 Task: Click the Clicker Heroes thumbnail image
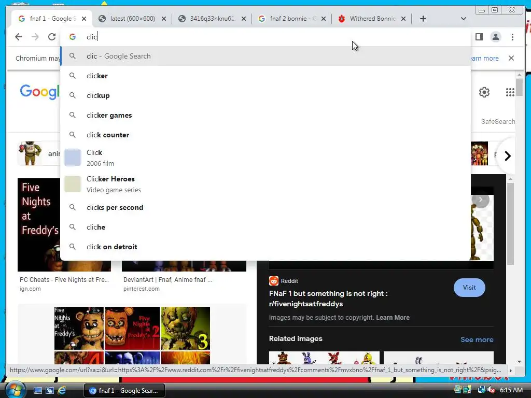[x=73, y=184]
